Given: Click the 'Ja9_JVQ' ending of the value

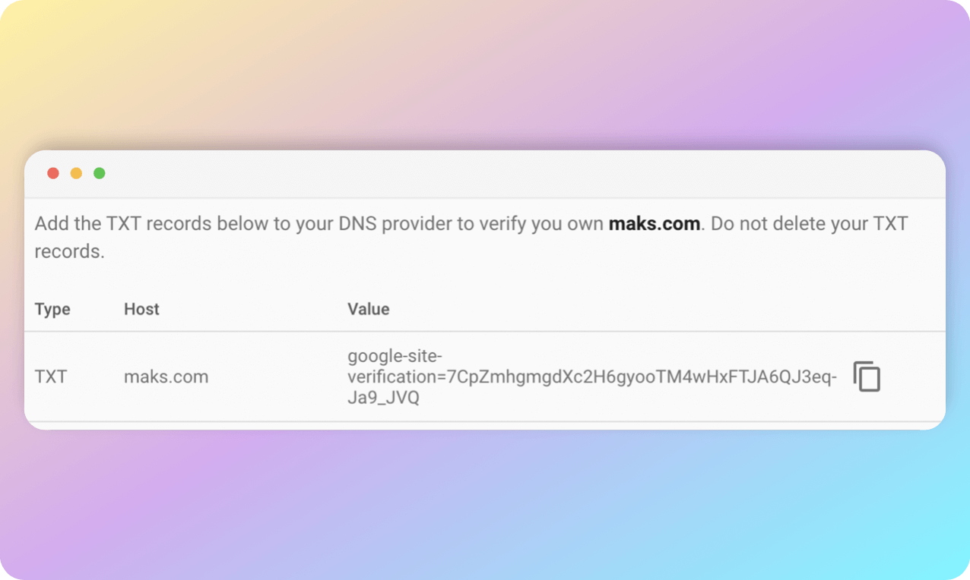Looking at the screenshot, I should [x=383, y=398].
